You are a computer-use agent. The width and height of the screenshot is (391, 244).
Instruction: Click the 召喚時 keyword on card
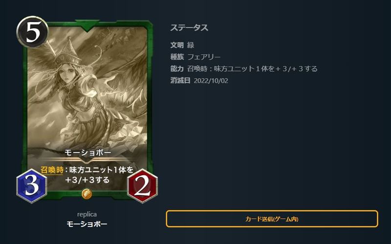(x=52, y=170)
